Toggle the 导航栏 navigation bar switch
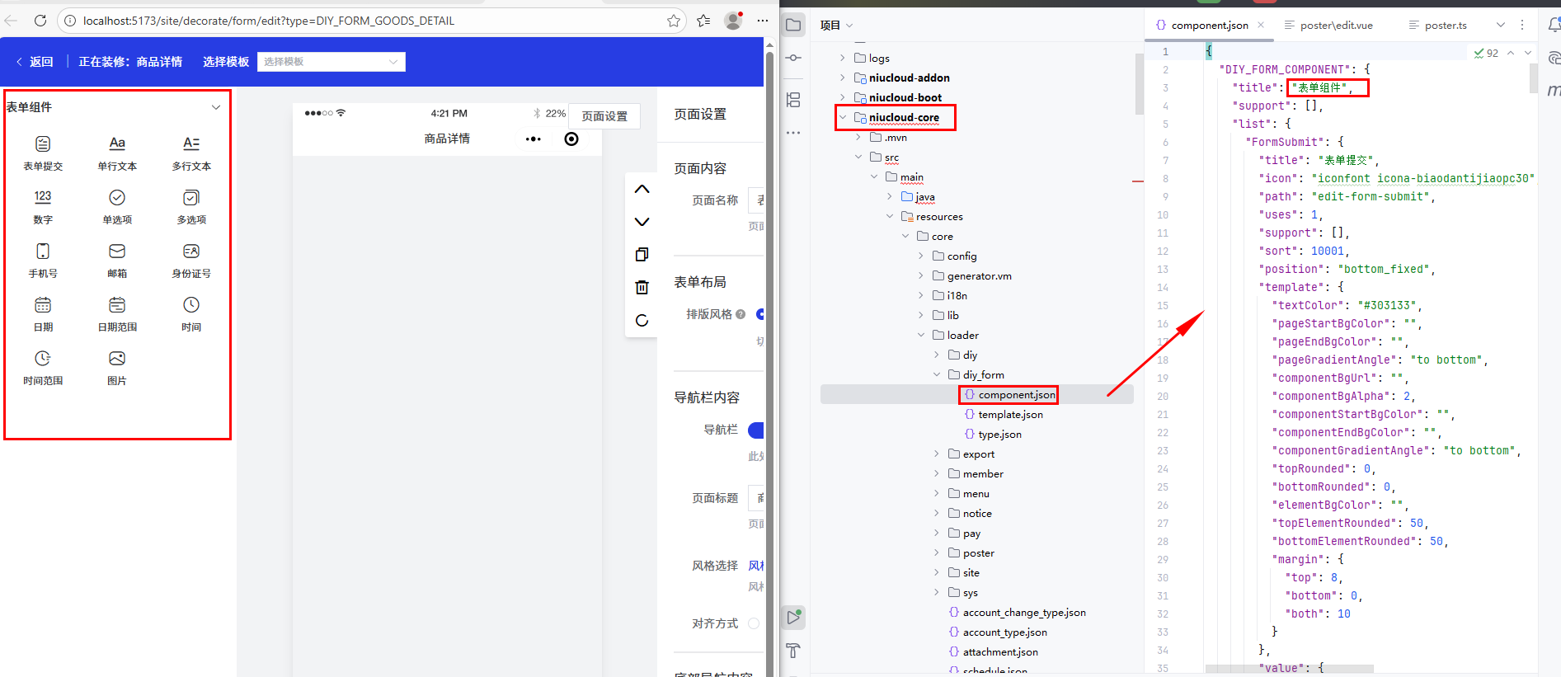This screenshot has width=1561, height=677. click(756, 430)
